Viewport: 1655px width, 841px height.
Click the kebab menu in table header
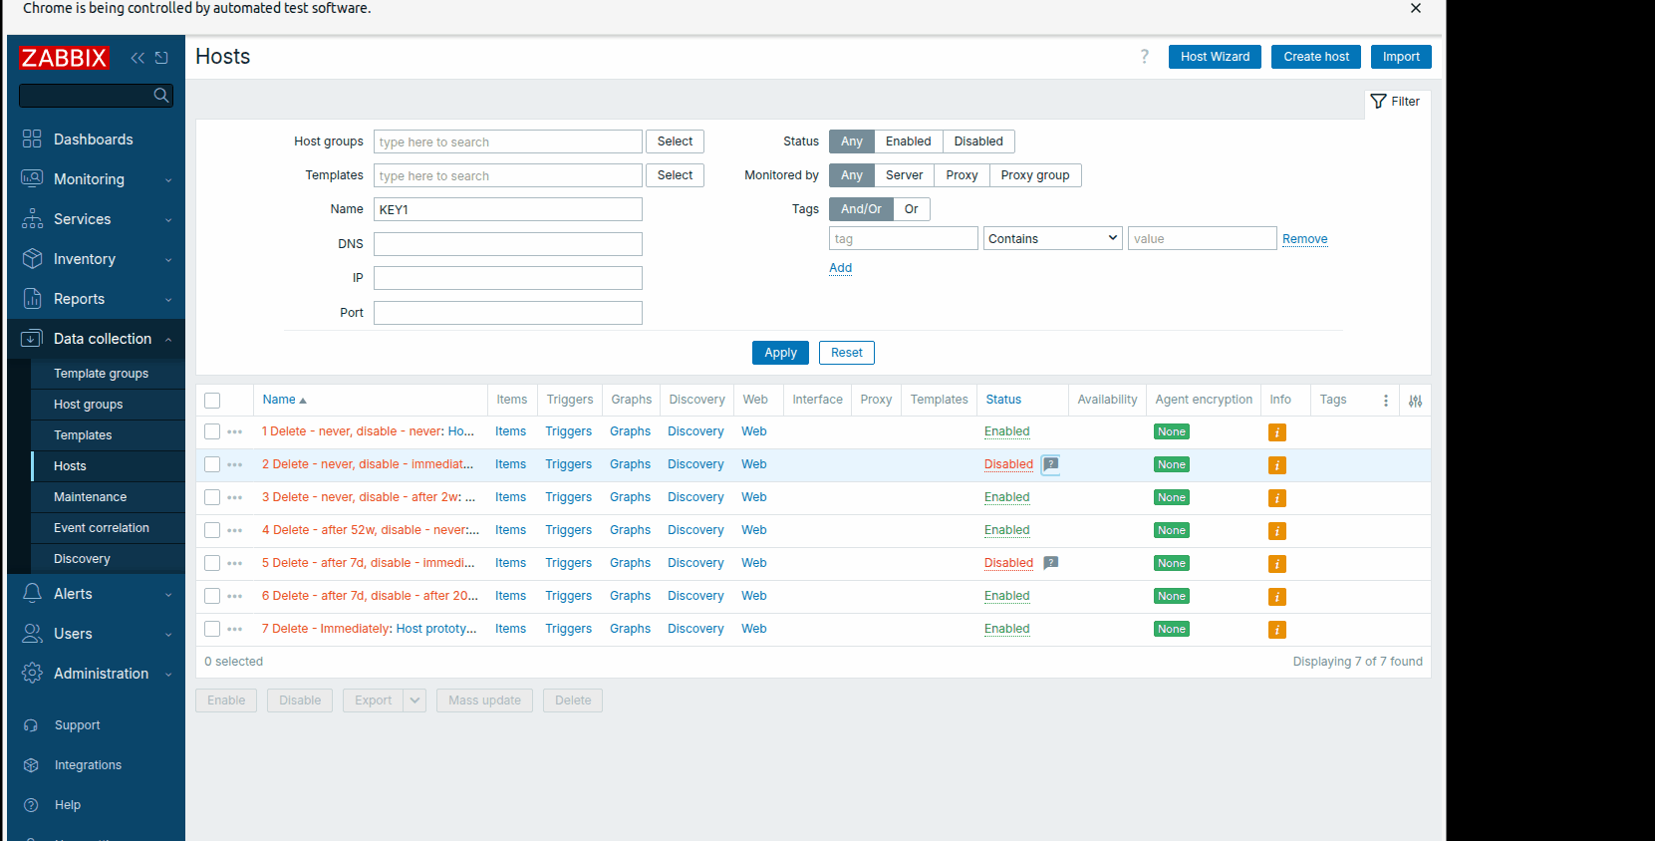click(1385, 401)
